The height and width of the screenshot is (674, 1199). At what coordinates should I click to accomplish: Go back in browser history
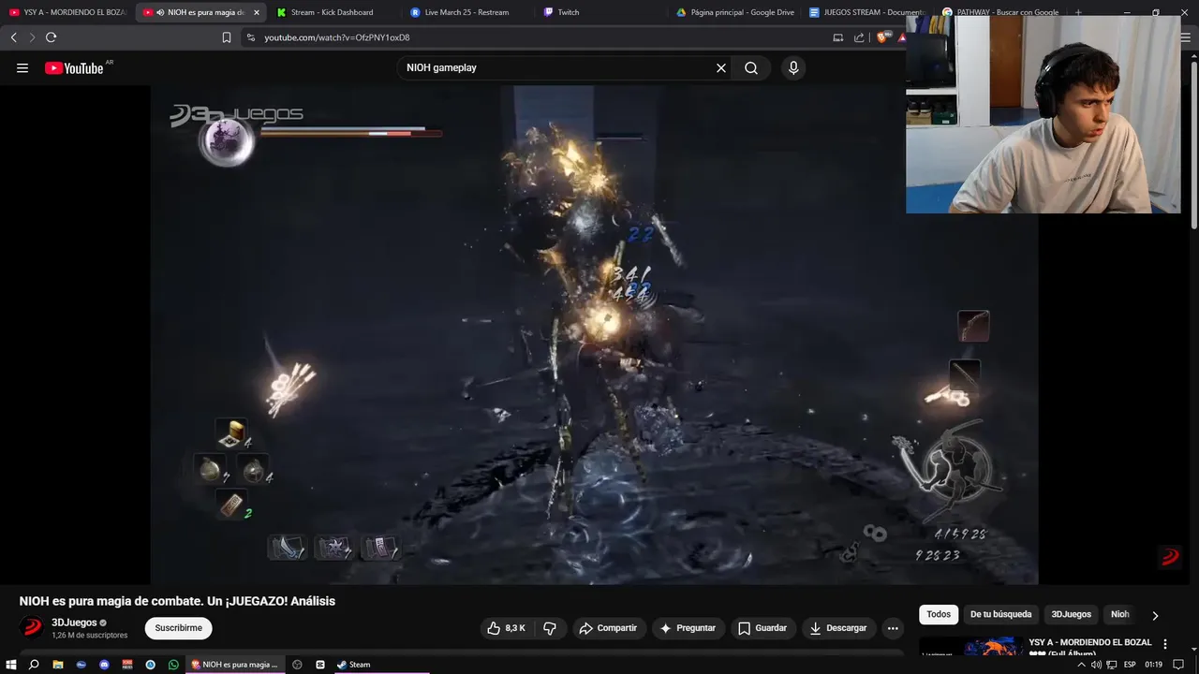click(x=13, y=37)
